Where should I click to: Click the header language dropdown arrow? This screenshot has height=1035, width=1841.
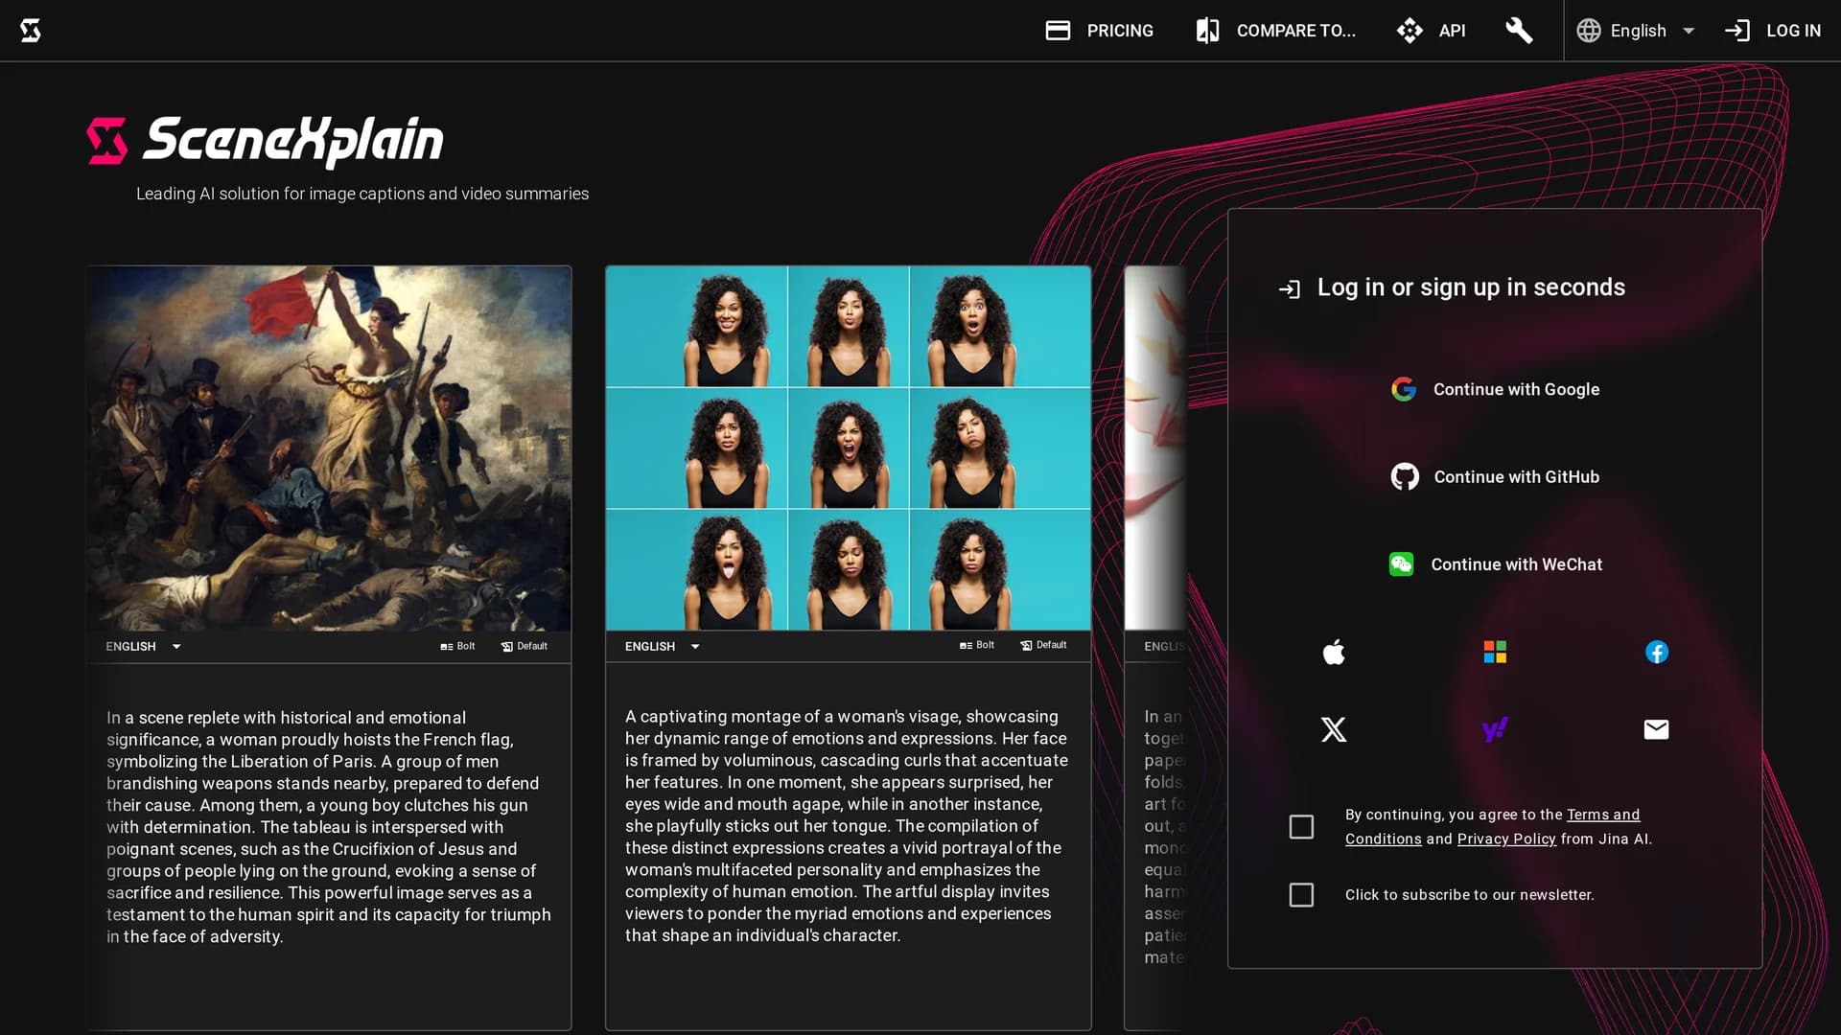point(1689,31)
